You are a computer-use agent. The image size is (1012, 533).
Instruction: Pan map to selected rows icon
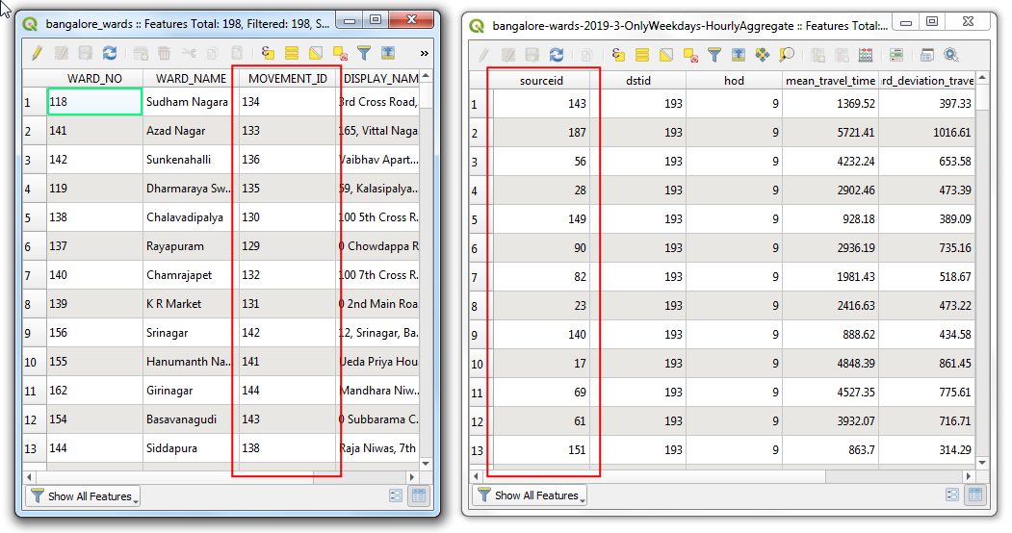[x=762, y=56]
